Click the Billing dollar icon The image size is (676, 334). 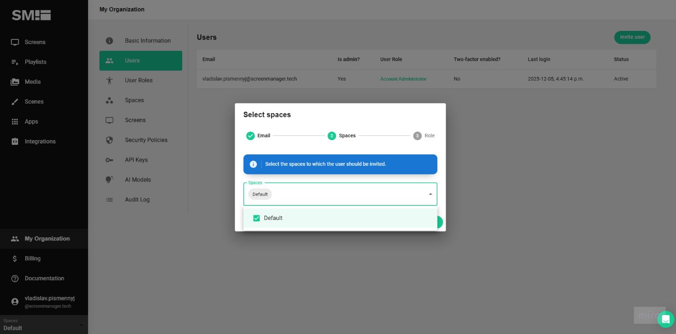15,258
